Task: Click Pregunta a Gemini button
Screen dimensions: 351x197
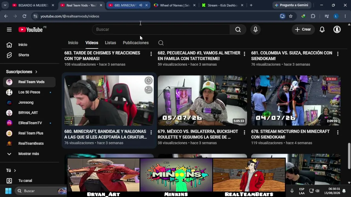Action: click(x=291, y=5)
